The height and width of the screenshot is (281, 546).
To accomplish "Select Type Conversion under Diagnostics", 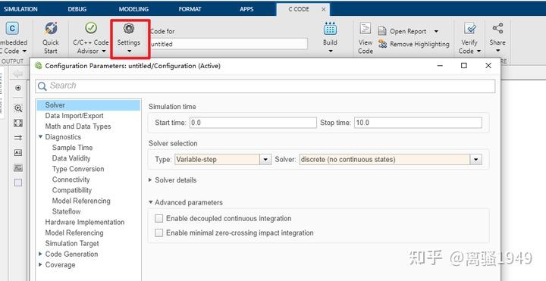I will pyautogui.click(x=78, y=169).
